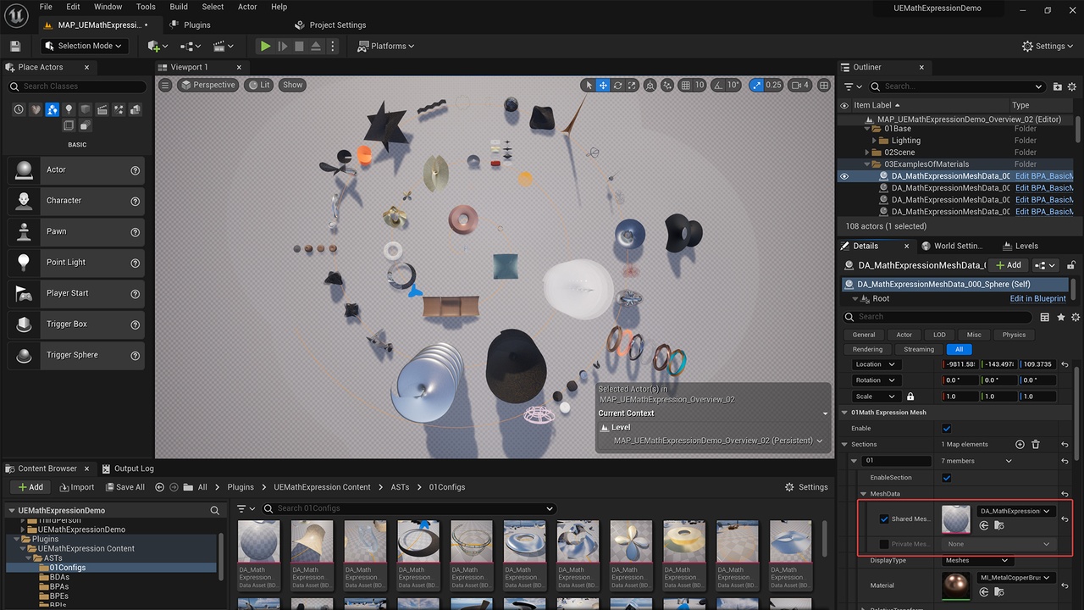1084x610 pixels.
Task: Open viewport hamburger options menu
Action: click(165, 85)
